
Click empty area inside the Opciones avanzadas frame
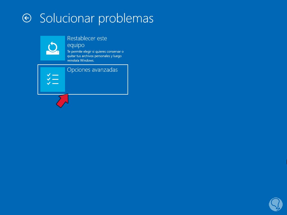point(96,83)
